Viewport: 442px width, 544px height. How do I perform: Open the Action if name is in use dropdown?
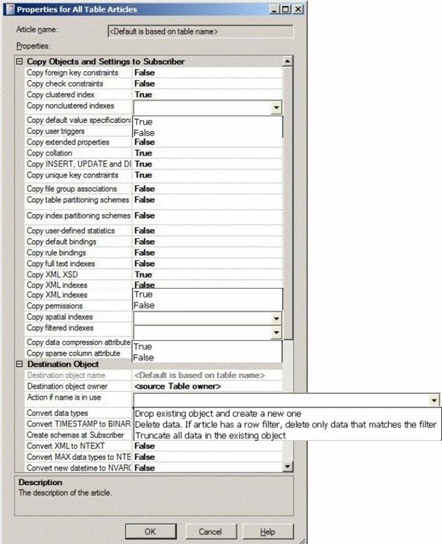click(435, 400)
